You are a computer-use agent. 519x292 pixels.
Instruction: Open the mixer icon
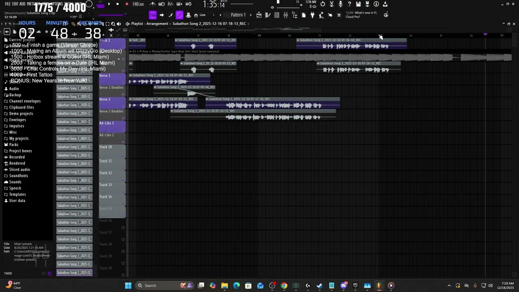285,15
